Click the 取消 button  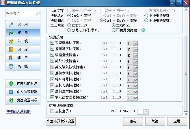pyautogui.click(x=155, y=121)
